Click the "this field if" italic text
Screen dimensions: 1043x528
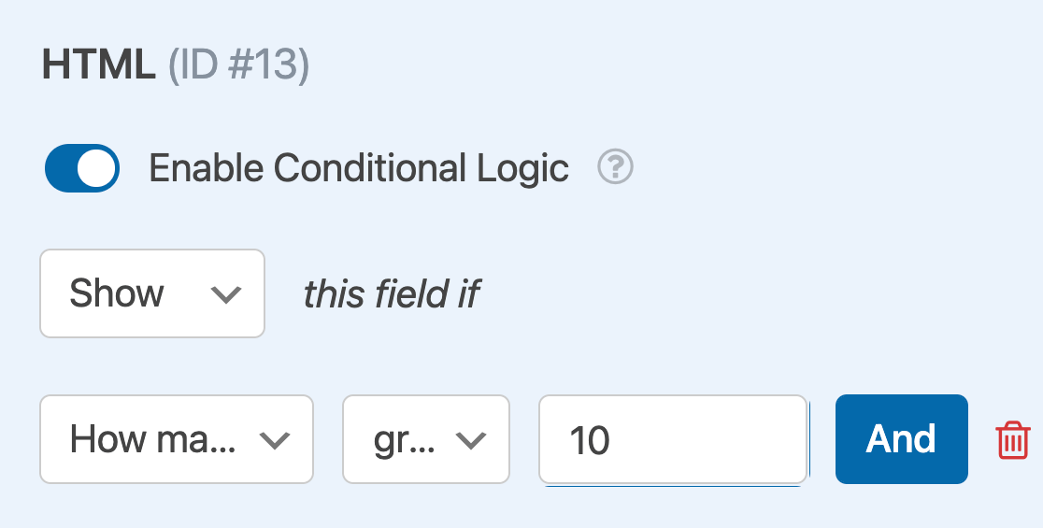coord(391,294)
